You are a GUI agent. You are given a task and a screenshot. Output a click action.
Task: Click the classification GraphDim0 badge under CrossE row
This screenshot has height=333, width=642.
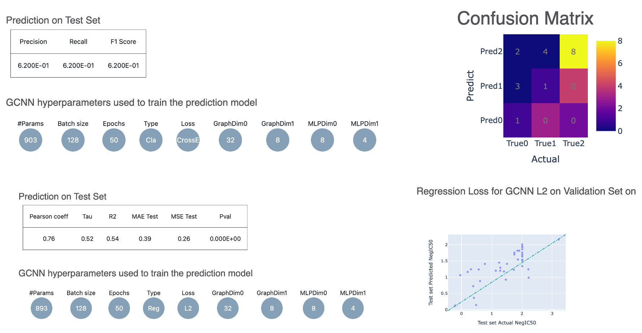pyautogui.click(x=230, y=140)
